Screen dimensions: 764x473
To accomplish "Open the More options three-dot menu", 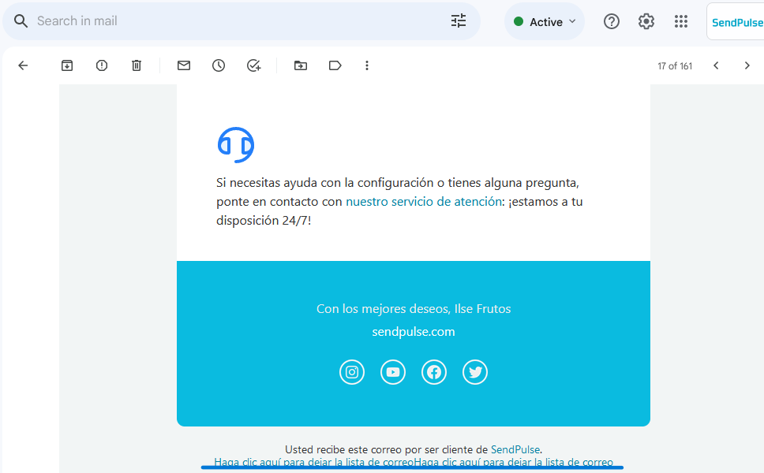I will 367,65.
